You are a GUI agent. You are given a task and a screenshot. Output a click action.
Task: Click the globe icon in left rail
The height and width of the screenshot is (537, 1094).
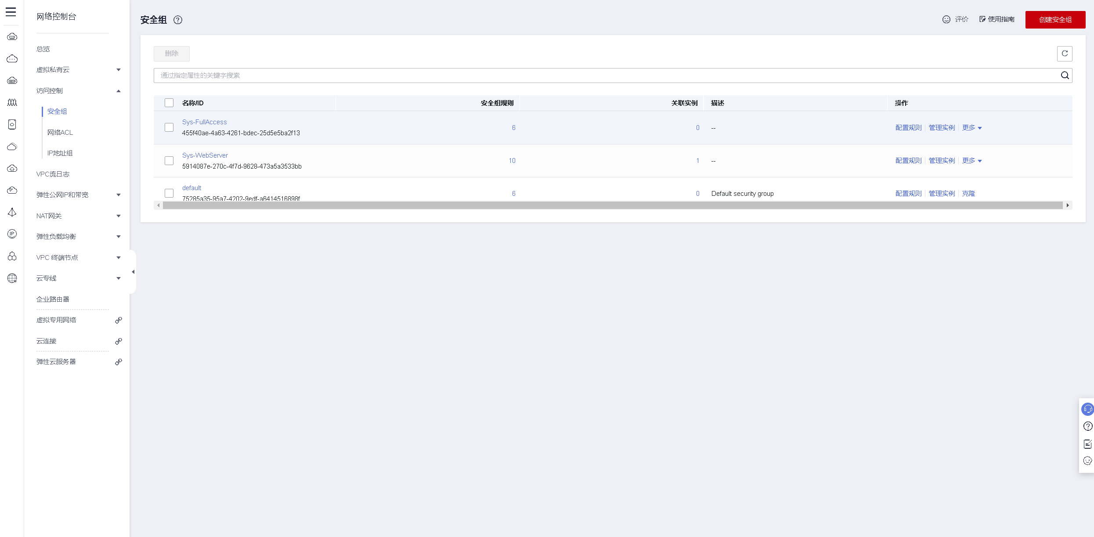(x=12, y=278)
